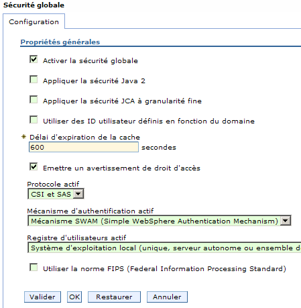Image resolution: width=301 pixels, height=308 pixels.
Task: Expand the Mécanisme d'authentification actif combo box
Action: coord(160,221)
